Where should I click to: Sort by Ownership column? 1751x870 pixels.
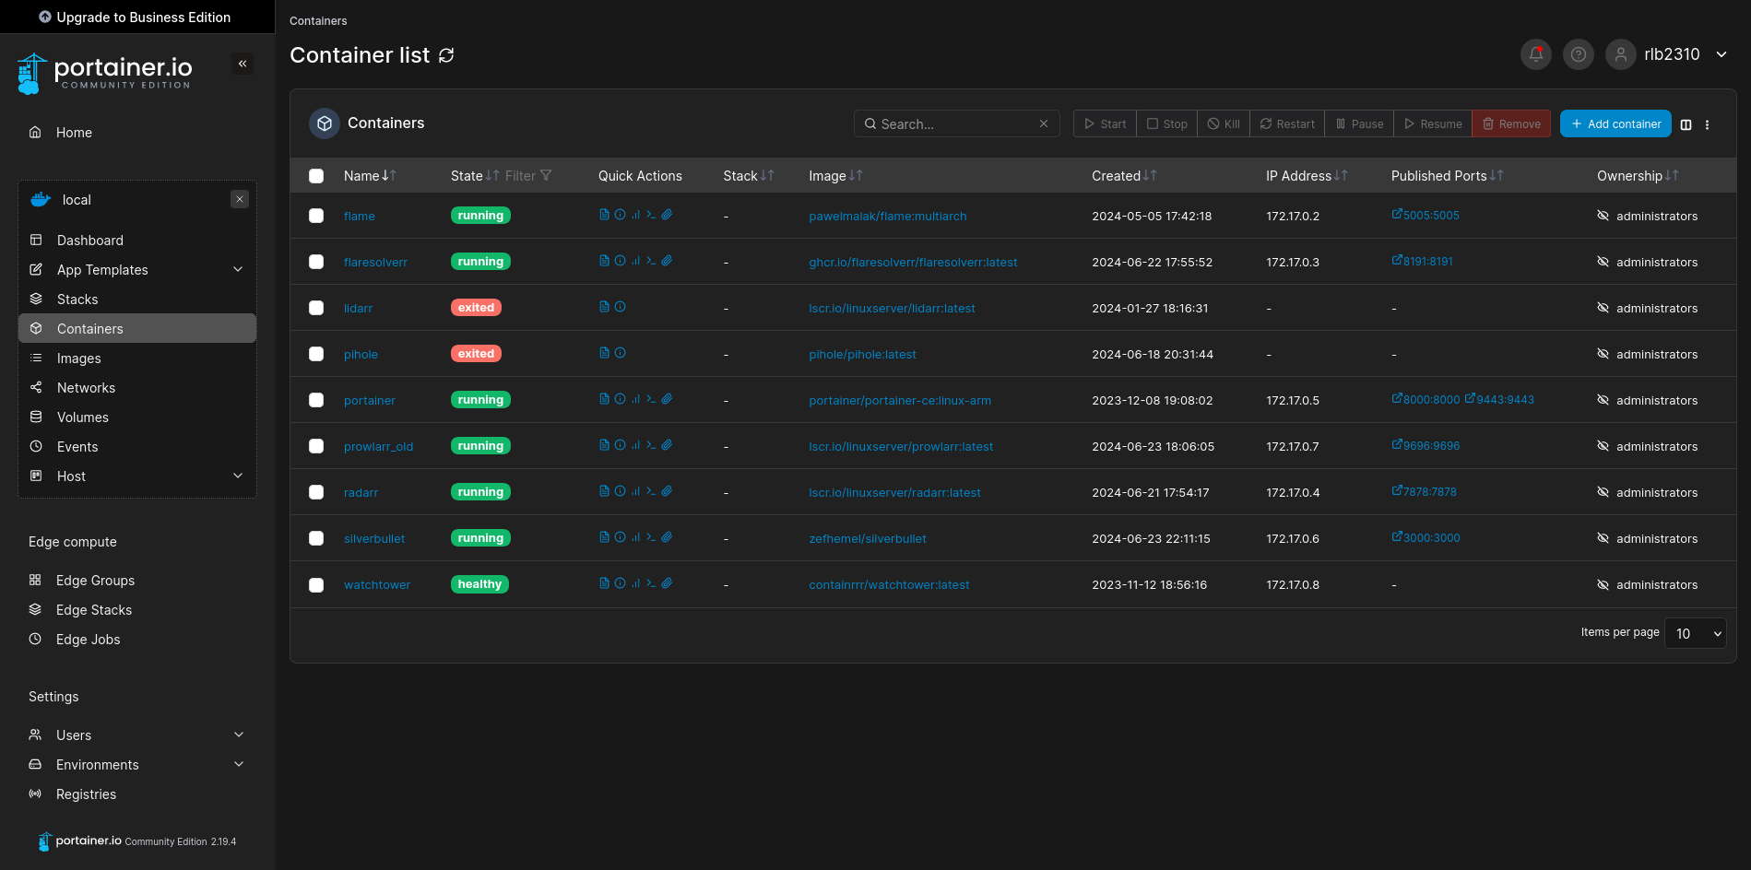coord(1638,175)
